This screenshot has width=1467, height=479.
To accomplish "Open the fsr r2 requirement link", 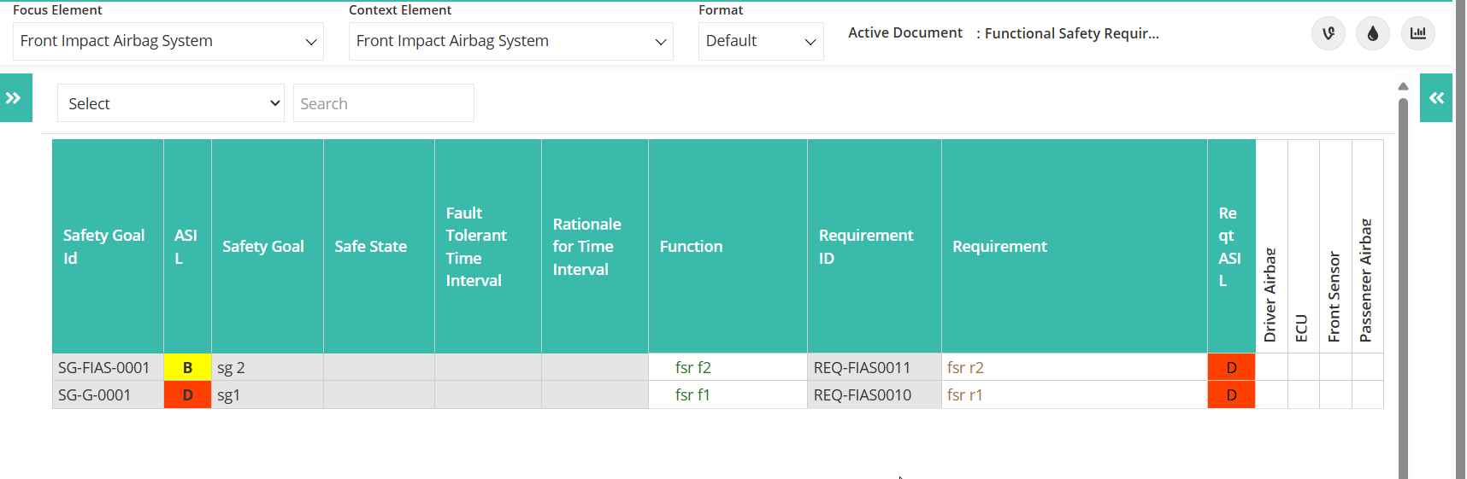I will (965, 368).
